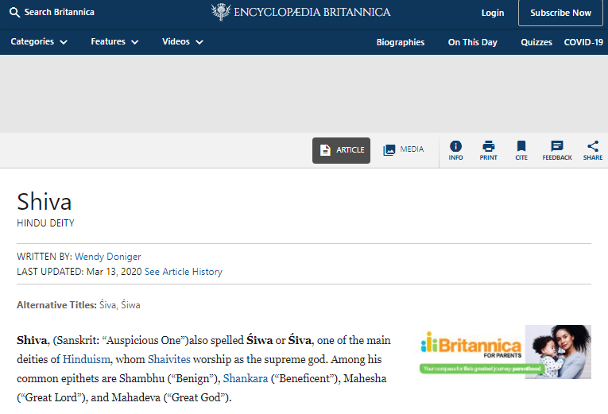The image size is (608, 414).
Task: Follow the Shankara link
Action: point(246,378)
